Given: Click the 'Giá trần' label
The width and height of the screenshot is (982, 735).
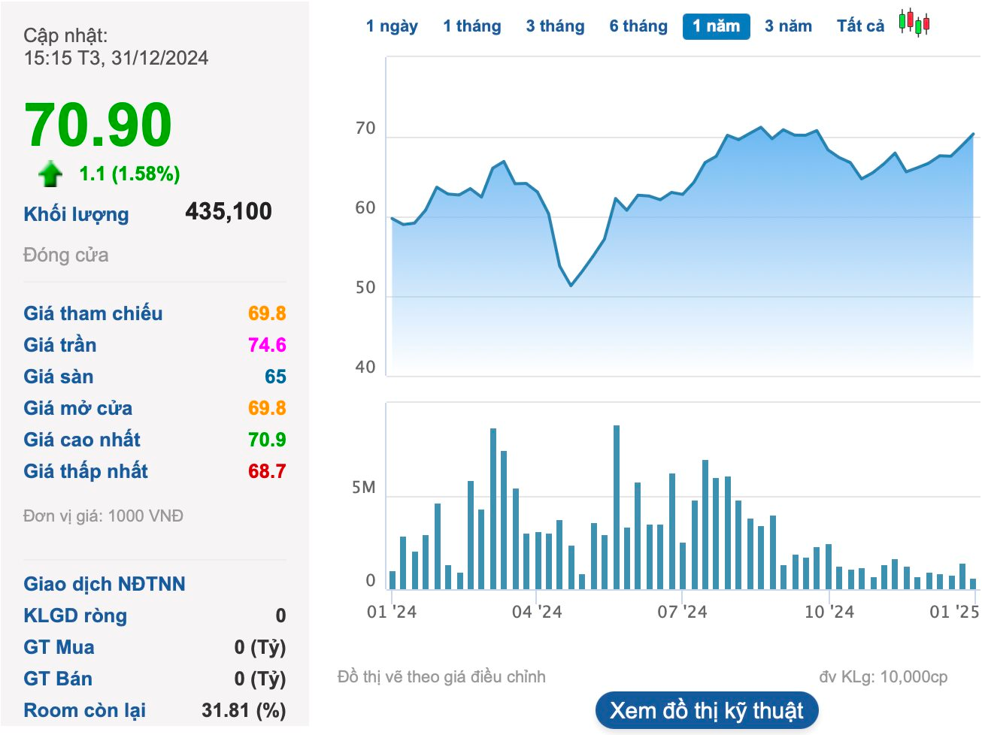Looking at the screenshot, I should [x=60, y=345].
